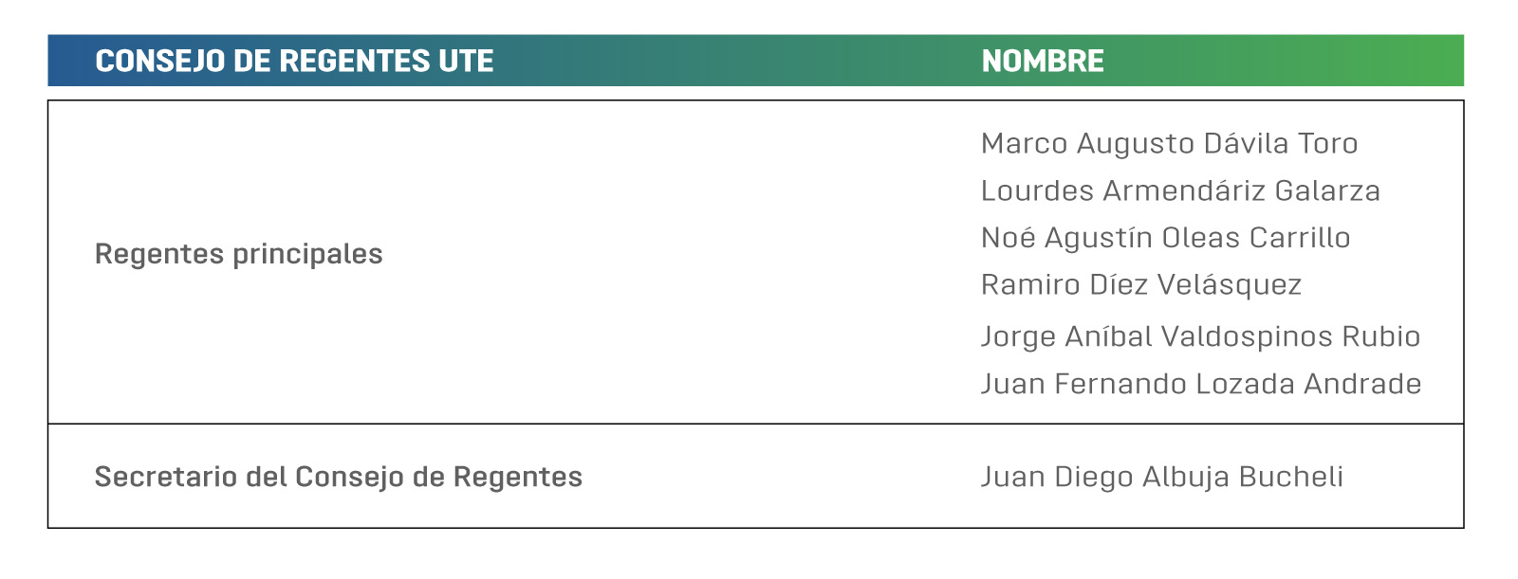Select the name Ramiro Díez Velásquez

click(x=1140, y=285)
